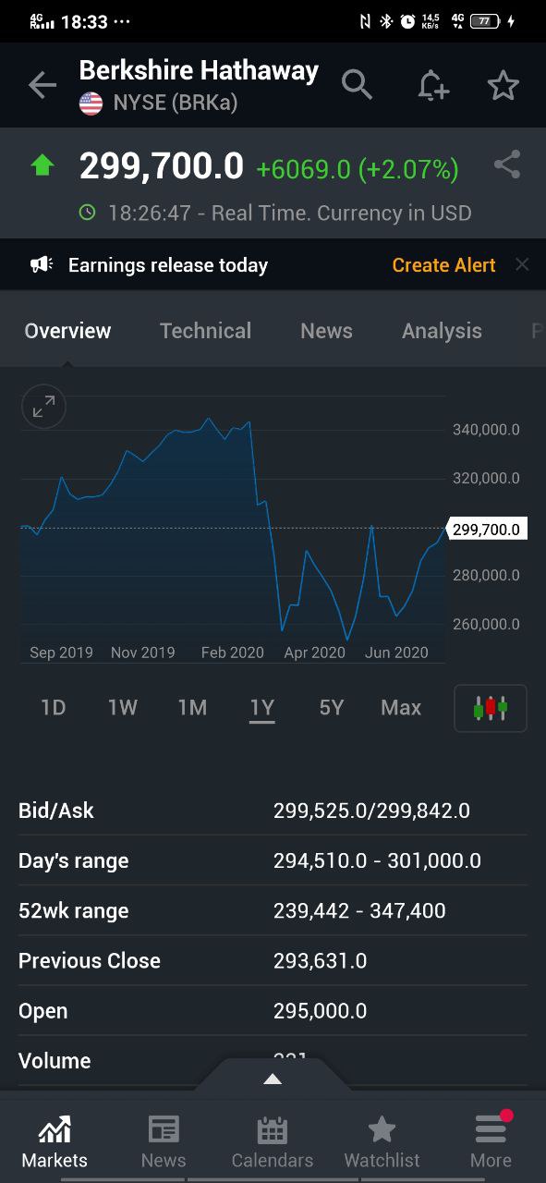Open the search magnifier icon
This screenshot has width=546, height=1183.
tap(357, 85)
